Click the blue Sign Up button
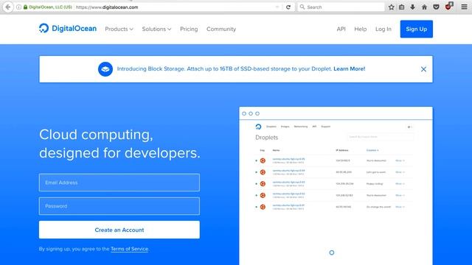 [416, 29]
